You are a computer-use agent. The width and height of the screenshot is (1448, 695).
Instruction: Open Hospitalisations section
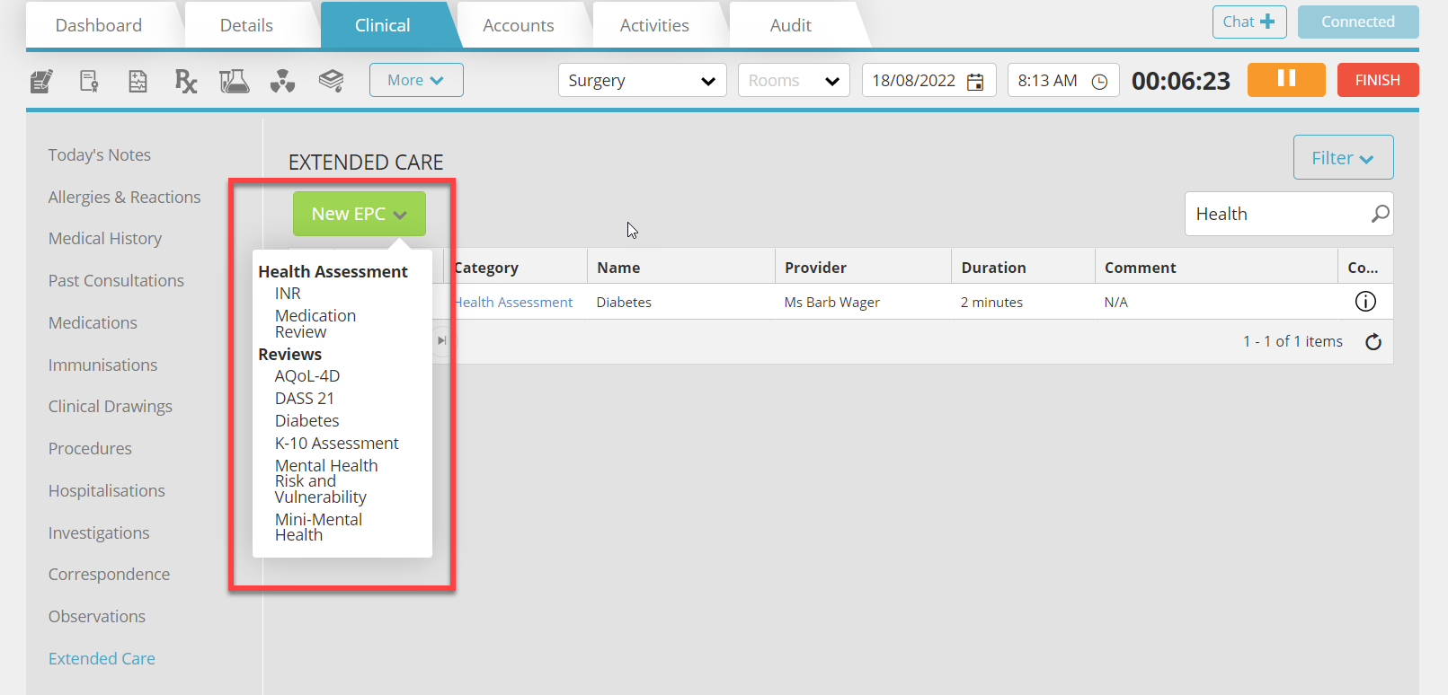point(107,491)
